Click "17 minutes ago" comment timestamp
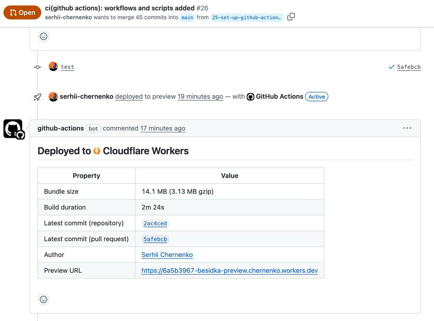 click(163, 129)
